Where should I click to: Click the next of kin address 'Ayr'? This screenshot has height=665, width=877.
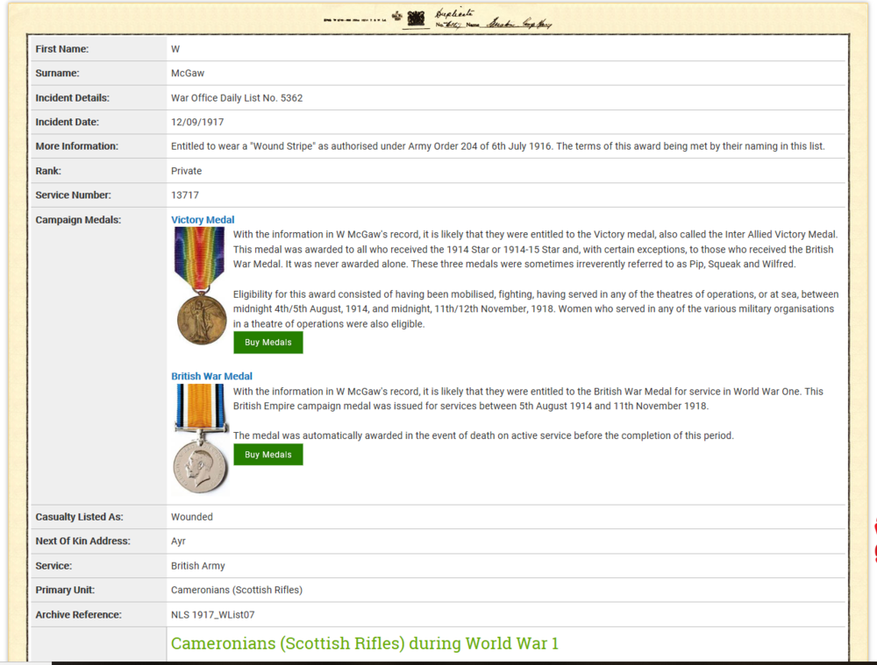(178, 541)
